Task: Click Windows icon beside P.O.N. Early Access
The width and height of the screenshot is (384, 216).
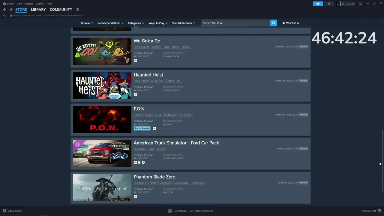Action: pos(154,128)
